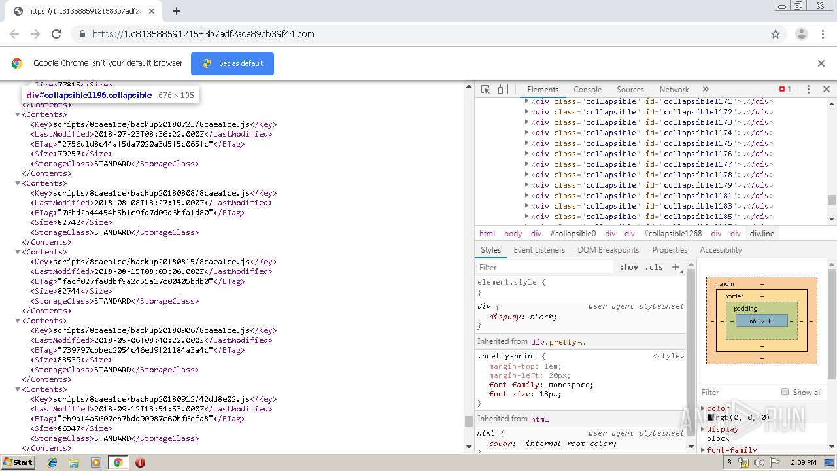837x471 pixels.
Task: Go back to previous page
Action: click(14, 34)
